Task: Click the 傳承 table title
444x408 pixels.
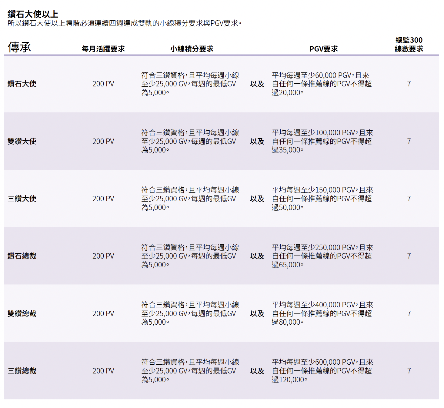Action: click(19, 47)
